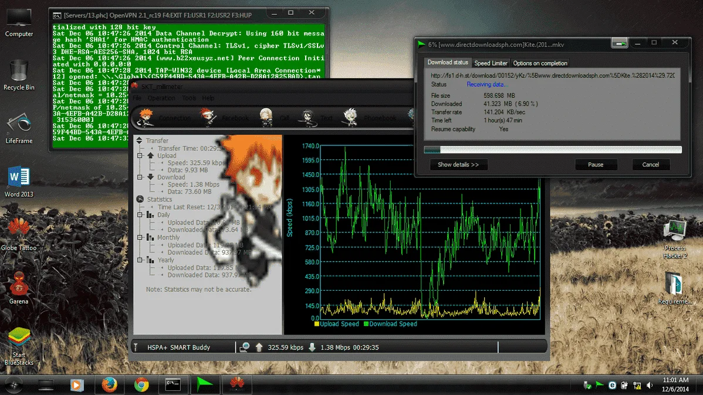Select the Transfer tree item

pos(157,141)
